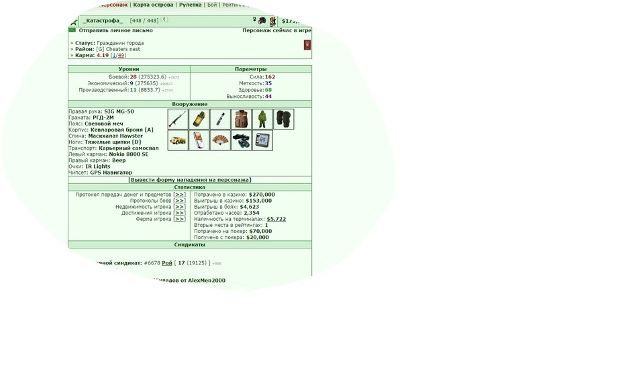Click the Световой меч item name
The width and height of the screenshot is (624, 382).
coord(104,124)
